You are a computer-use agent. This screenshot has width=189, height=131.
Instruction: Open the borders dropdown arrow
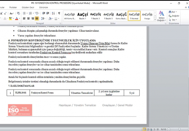coord(59,19)
